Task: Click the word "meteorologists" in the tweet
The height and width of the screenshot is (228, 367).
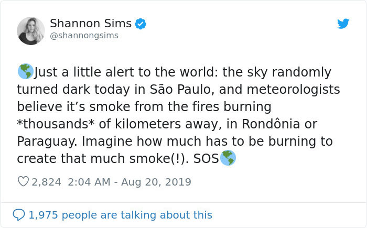Action: click(293, 90)
